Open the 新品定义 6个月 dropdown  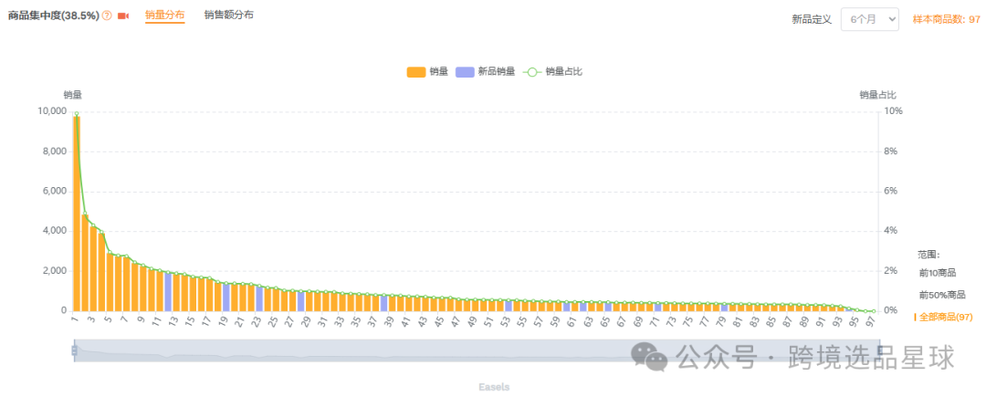pyautogui.click(x=869, y=19)
